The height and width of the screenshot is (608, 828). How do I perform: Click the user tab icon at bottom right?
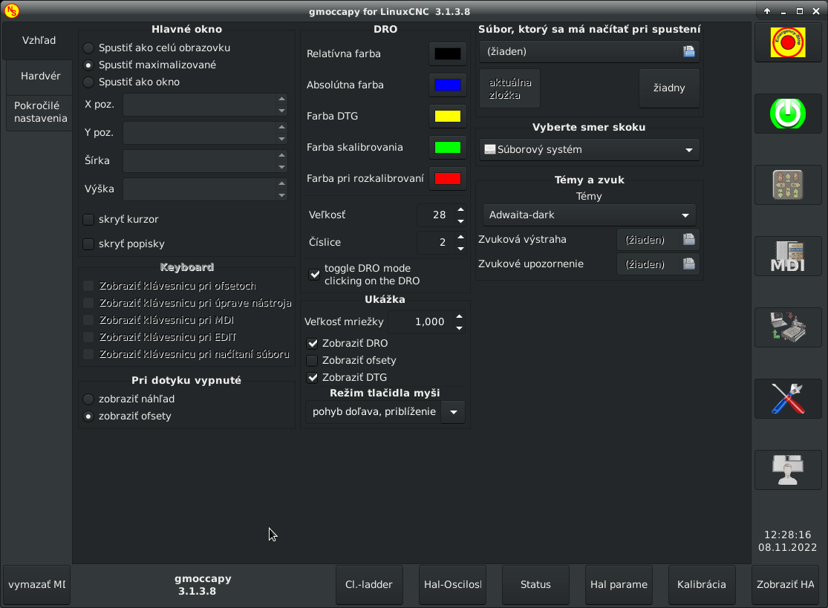click(x=788, y=470)
